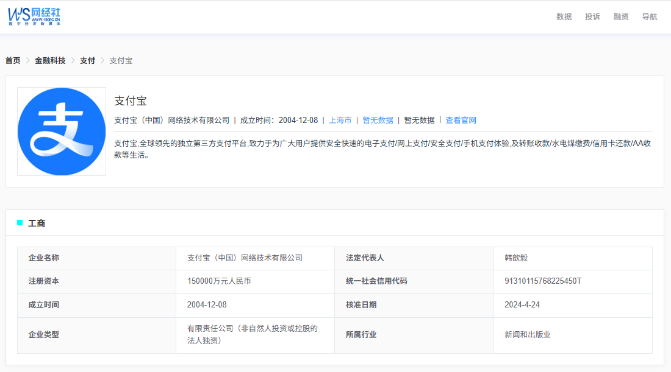Image resolution: width=671 pixels, height=372 pixels.
Task: Open the 投诉 navigation item
Action: (592, 16)
